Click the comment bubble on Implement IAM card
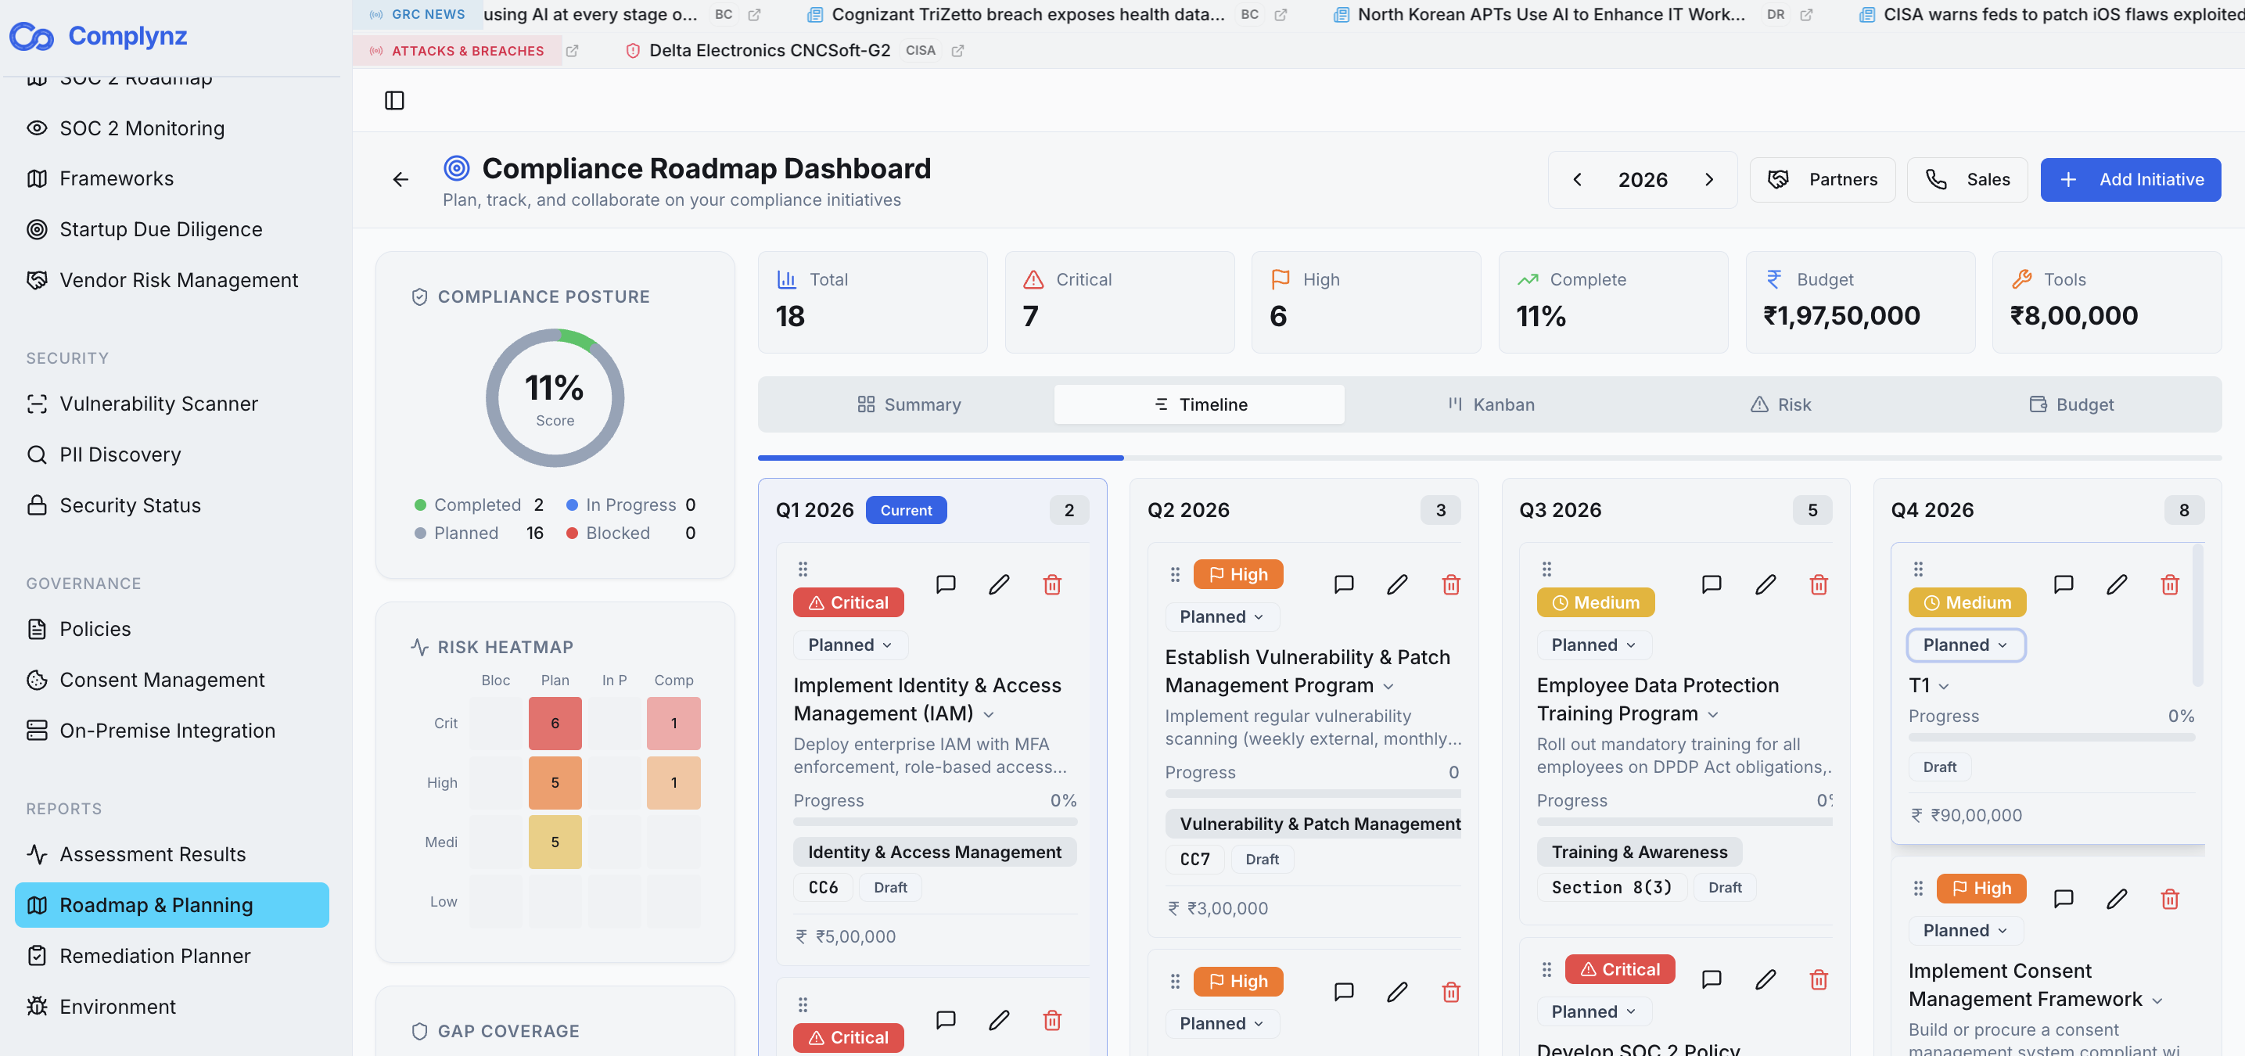Image resolution: width=2245 pixels, height=1056 pixels. 946,584
